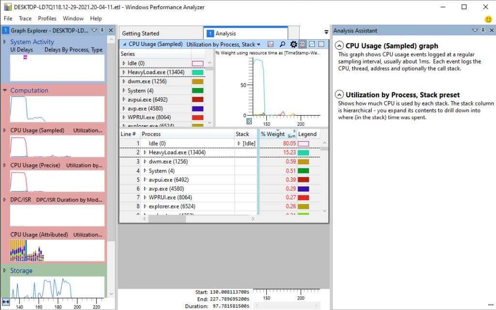Collapse the Computation category

pyautogui.click(x=5, y=90)
